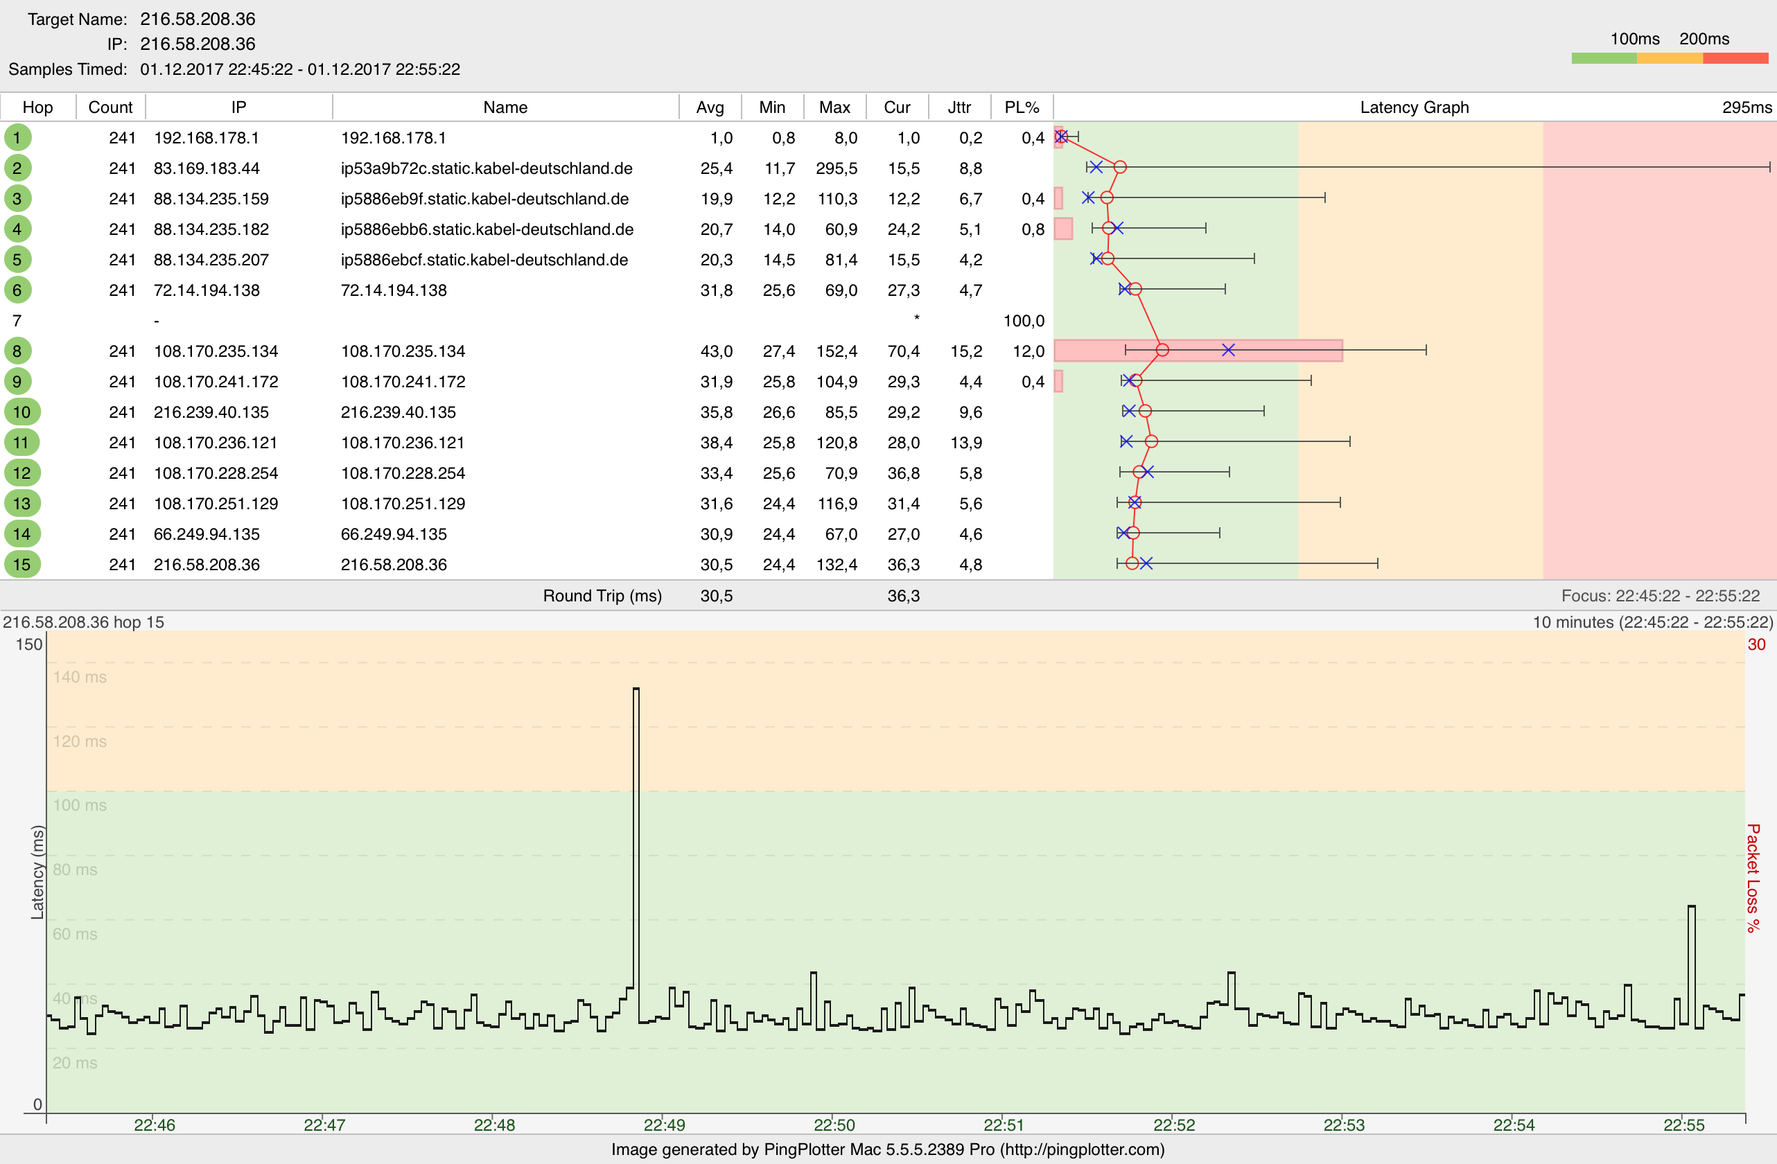The height and width of the screenshot is (1164, 1777).
Task: Click the IP column header
Action: 239,107
